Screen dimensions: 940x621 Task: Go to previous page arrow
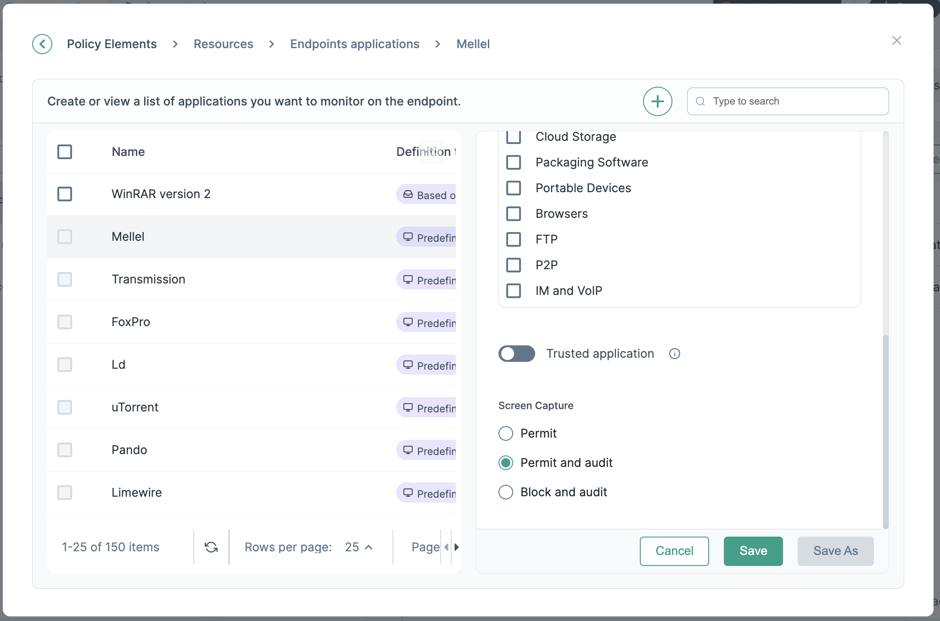coord(446,547)
